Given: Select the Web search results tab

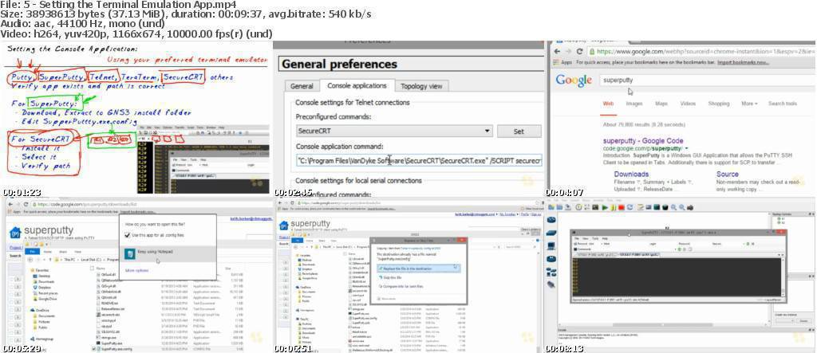Looking at the screenshot, I should (608, 104).
